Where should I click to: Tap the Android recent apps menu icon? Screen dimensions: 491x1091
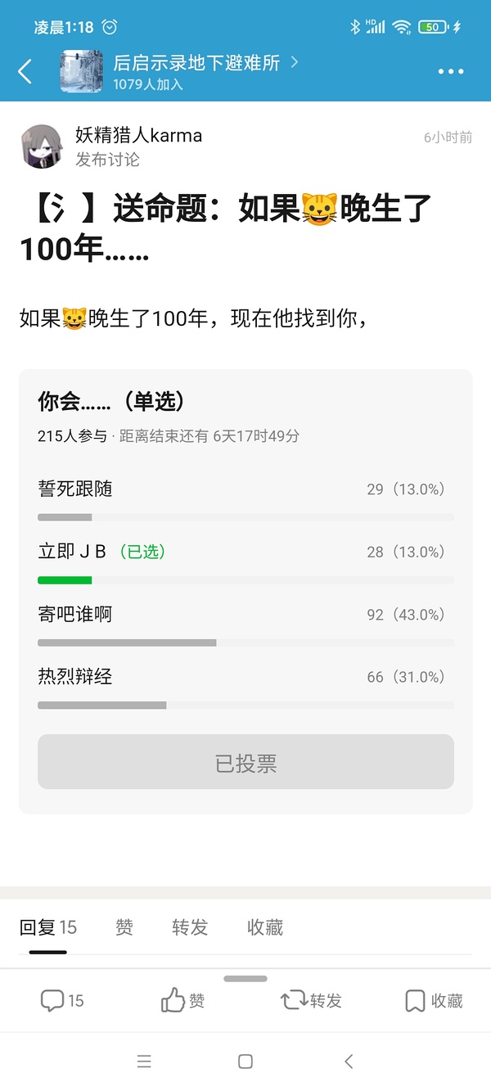click(144, 1062)
